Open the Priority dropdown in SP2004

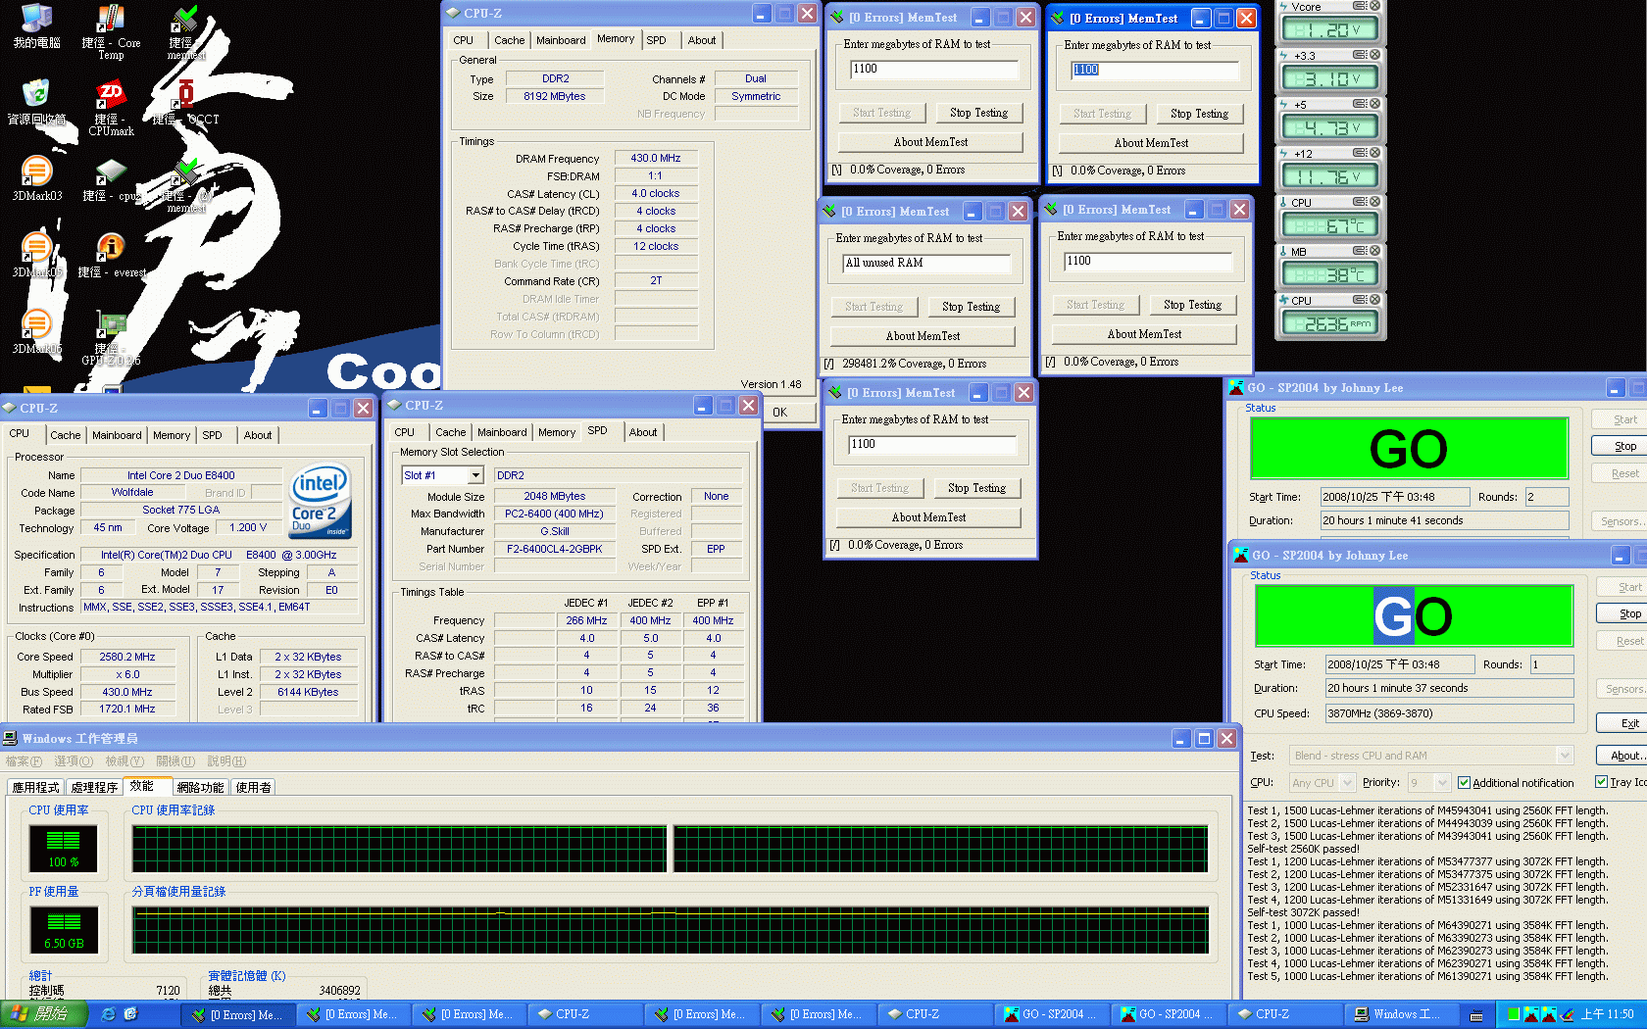click(1441, 783)
